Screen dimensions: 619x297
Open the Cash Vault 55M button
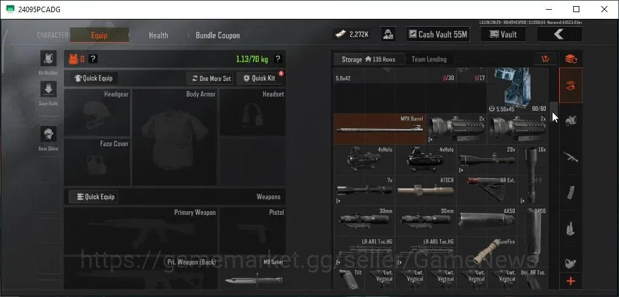click(438, 34)
